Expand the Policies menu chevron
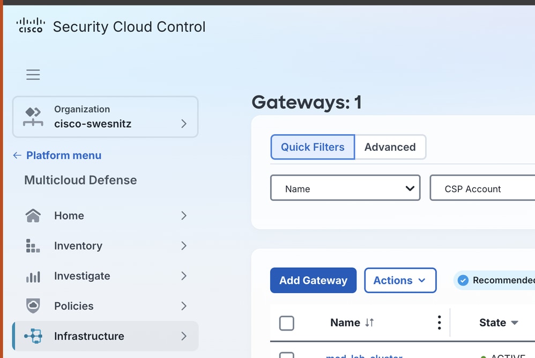The width and height of the screenshot is (535, 358). [184, 306]
